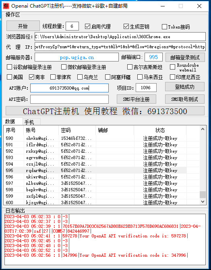Click the API账户 email field
Screen dimensions: 211x270
(x=69, y=88)
